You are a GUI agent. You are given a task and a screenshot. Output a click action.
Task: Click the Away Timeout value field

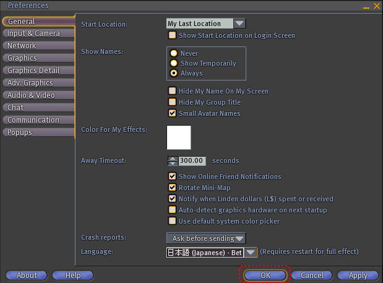[192, 161]
